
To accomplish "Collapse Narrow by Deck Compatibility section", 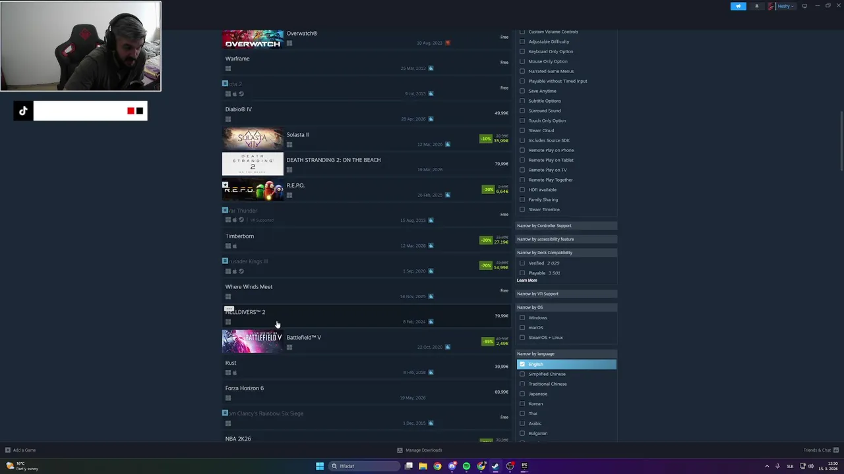I will (566, 253).
